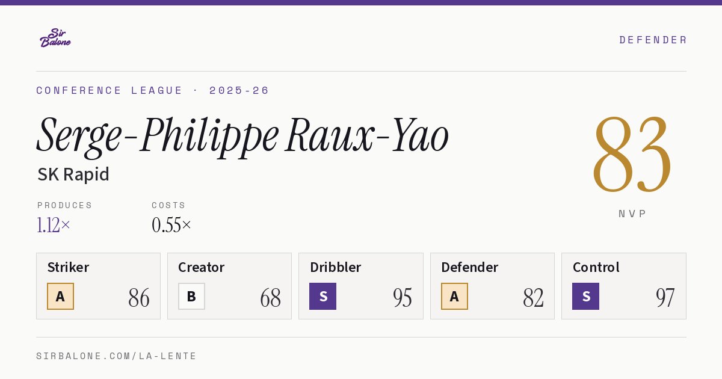Click the Control score 97
Screen dimensions: 722x379
coord(665,298)
